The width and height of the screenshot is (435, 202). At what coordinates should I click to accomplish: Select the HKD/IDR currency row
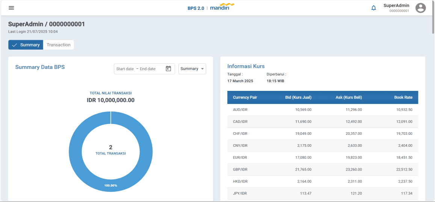pyautogui.click(x=323, y=181)
